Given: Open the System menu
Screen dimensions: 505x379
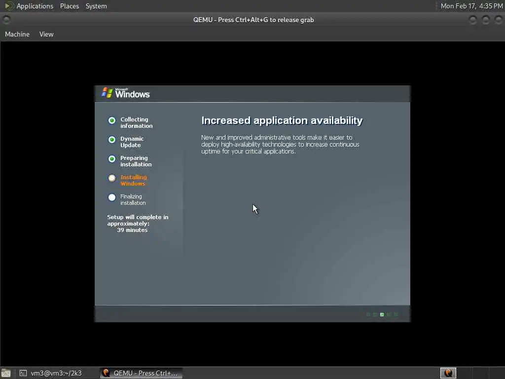Looking at the screenshot, I should coord(96,6).
